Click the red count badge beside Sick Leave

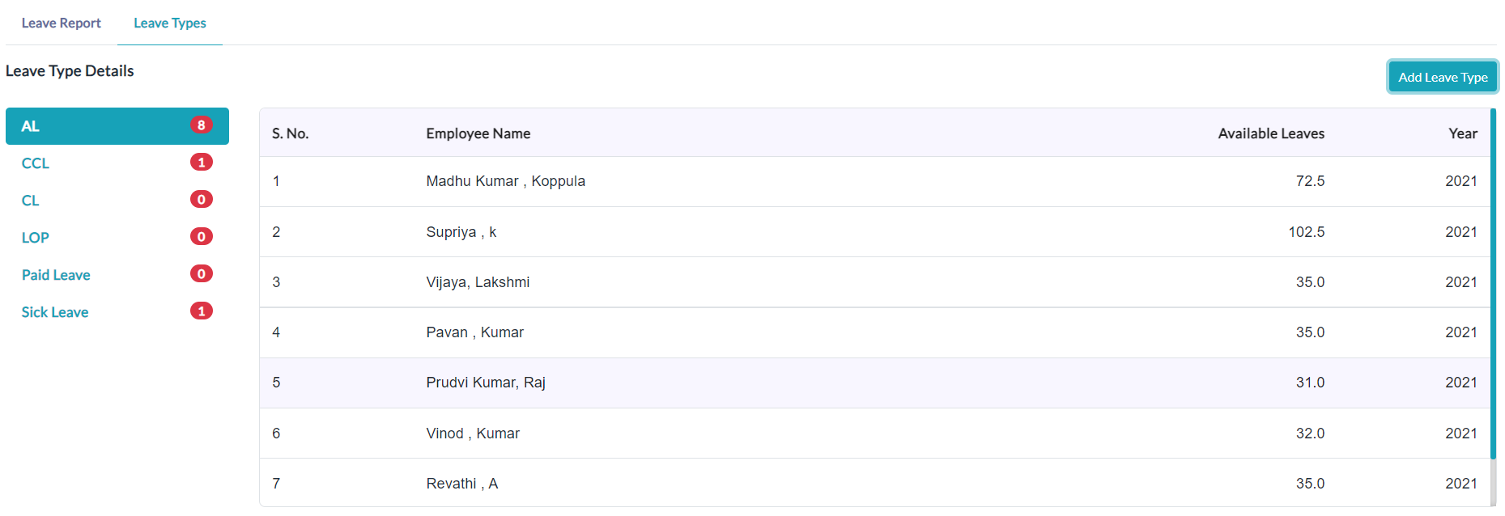pos(202,311)
